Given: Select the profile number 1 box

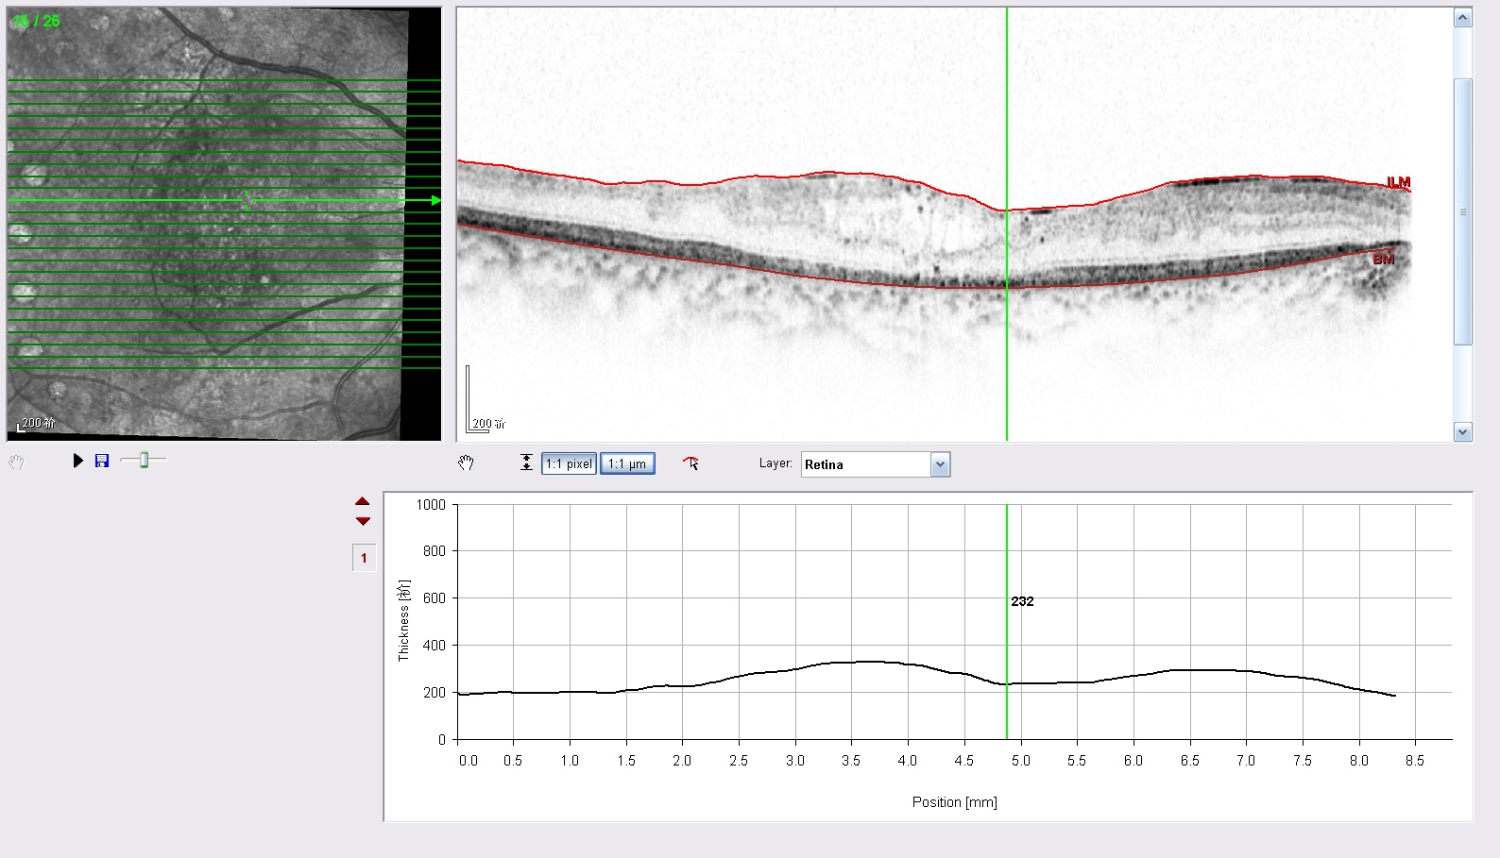Looking at the screenshot, I should pos(364,558).
